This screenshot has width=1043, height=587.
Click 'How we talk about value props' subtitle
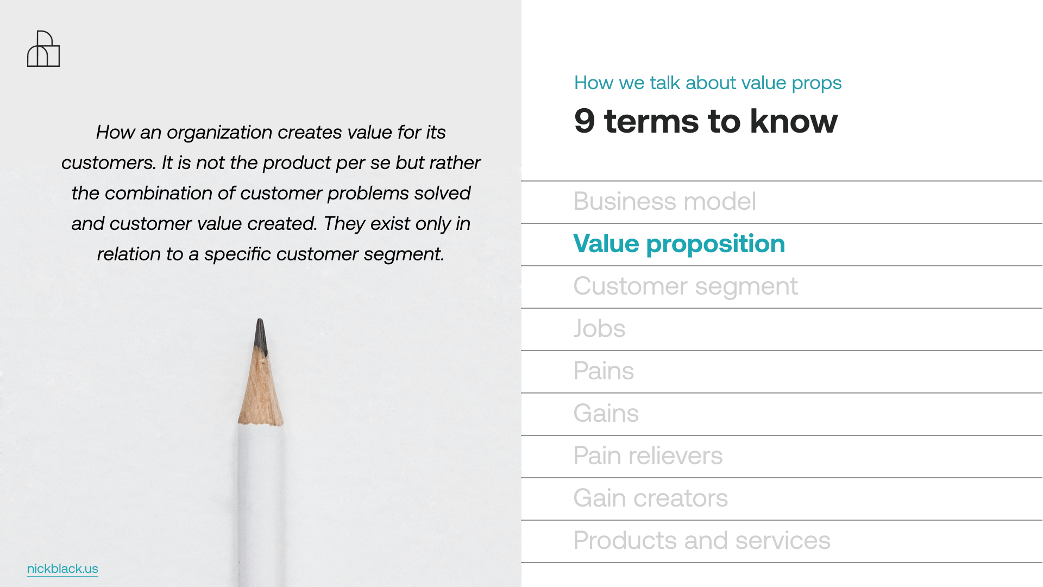pos(708,83)
